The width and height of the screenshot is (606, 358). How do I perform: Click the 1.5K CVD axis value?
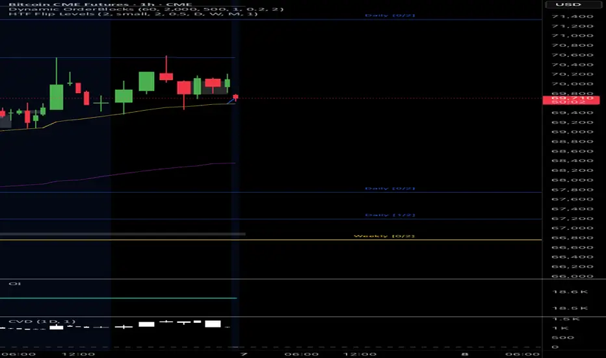coord(566,319)
